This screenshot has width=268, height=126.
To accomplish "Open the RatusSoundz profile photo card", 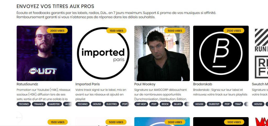I will [x=44, y=53].
